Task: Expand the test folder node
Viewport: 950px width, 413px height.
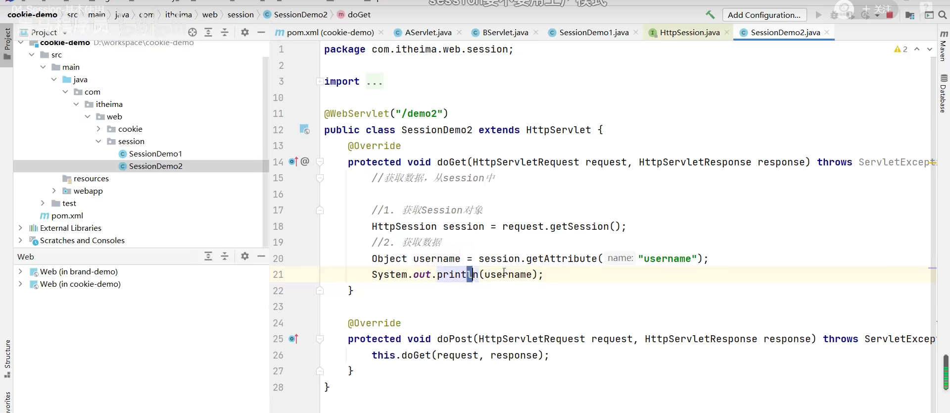Action: click(x=43, y=203)
